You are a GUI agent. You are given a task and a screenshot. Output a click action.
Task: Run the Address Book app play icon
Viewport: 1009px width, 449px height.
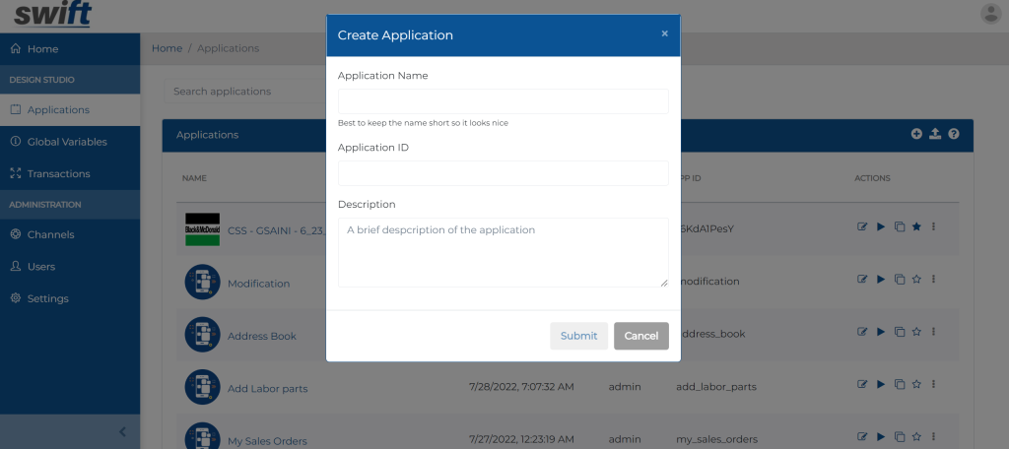(881, 332)
